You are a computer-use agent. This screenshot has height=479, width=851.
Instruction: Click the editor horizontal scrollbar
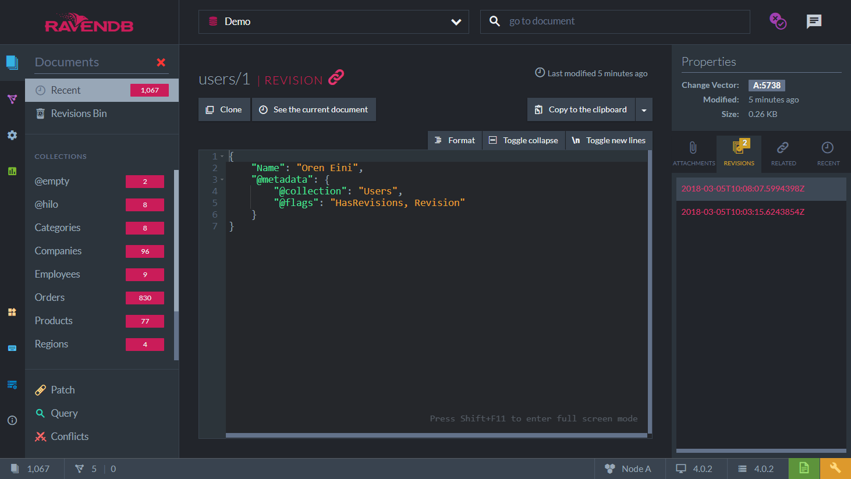[437, 435]
